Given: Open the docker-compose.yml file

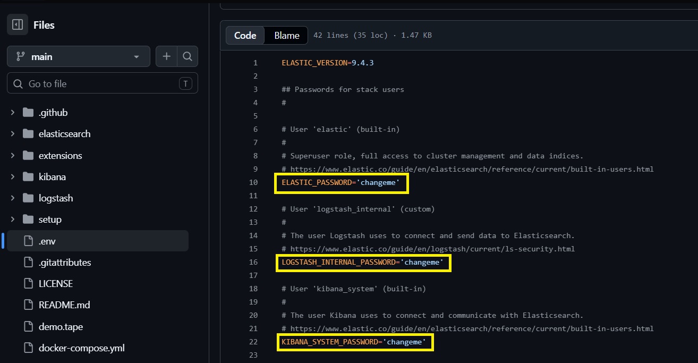Looking at the screenshot, I should click(82, 348).
